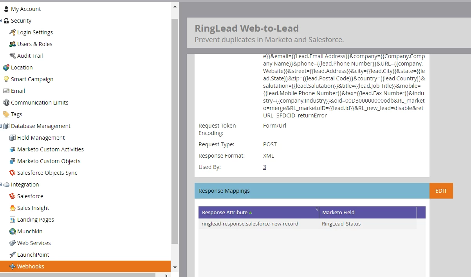
Task: Open Marketo Custom Activities
Action: pos(51,149)
